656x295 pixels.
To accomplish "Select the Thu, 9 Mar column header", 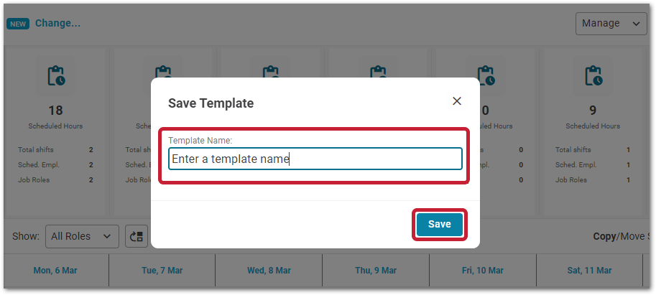I will coord(376,271).
